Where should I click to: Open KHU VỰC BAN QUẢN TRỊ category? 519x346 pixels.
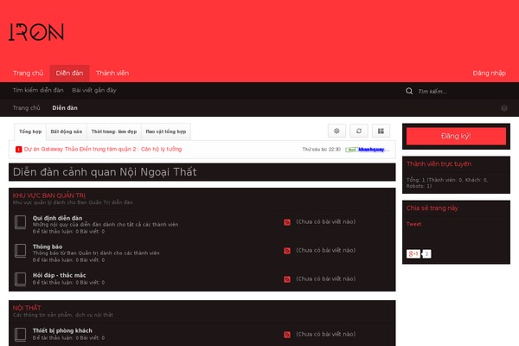(49, 195)
